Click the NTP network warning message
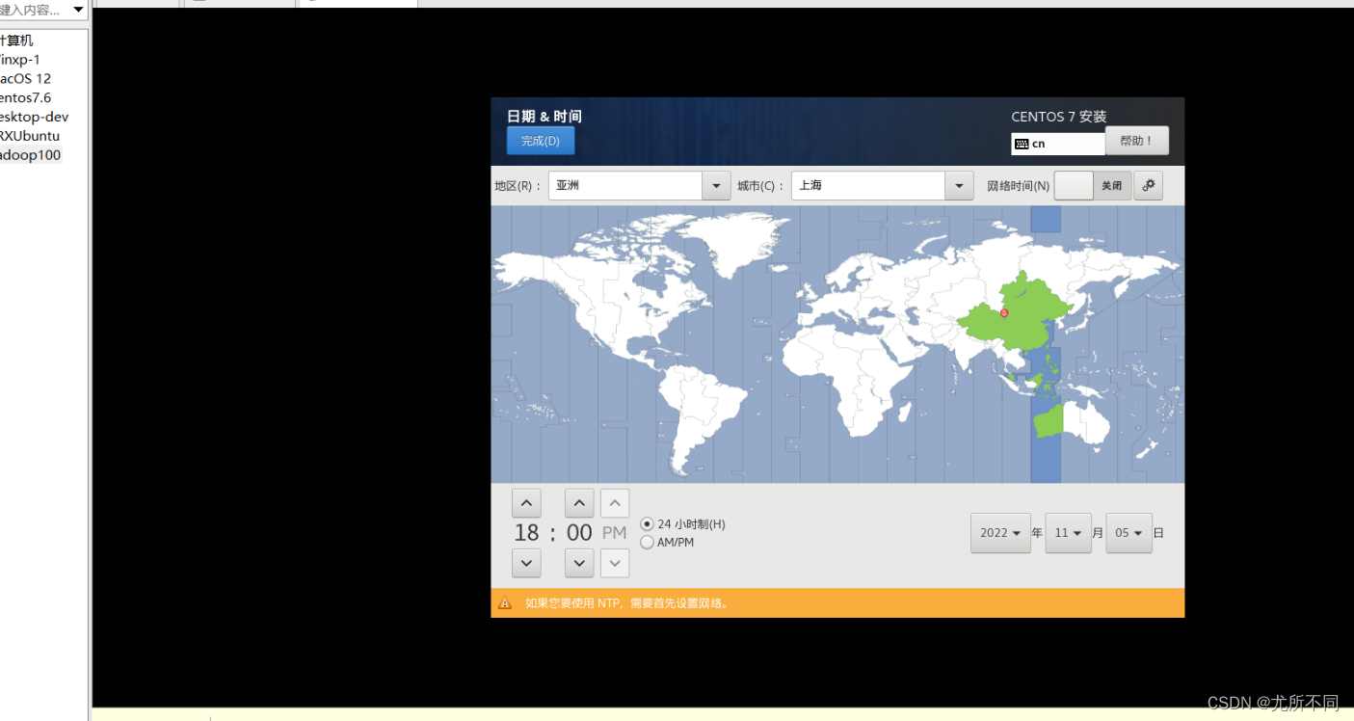 click(628, 603)
